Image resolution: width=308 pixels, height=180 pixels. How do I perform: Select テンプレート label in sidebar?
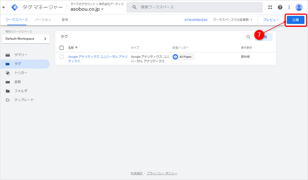coord(24,100)
